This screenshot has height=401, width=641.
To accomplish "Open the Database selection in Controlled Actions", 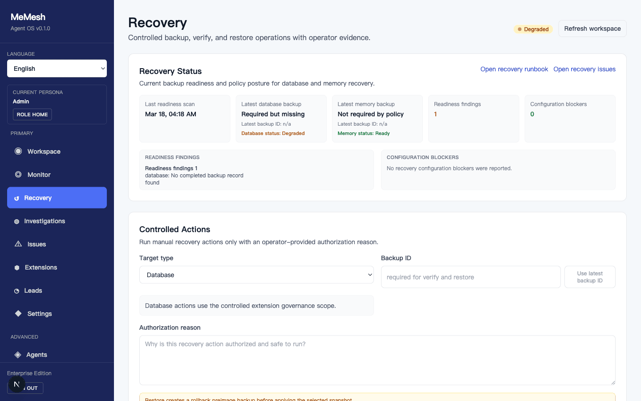I will 256,275.
